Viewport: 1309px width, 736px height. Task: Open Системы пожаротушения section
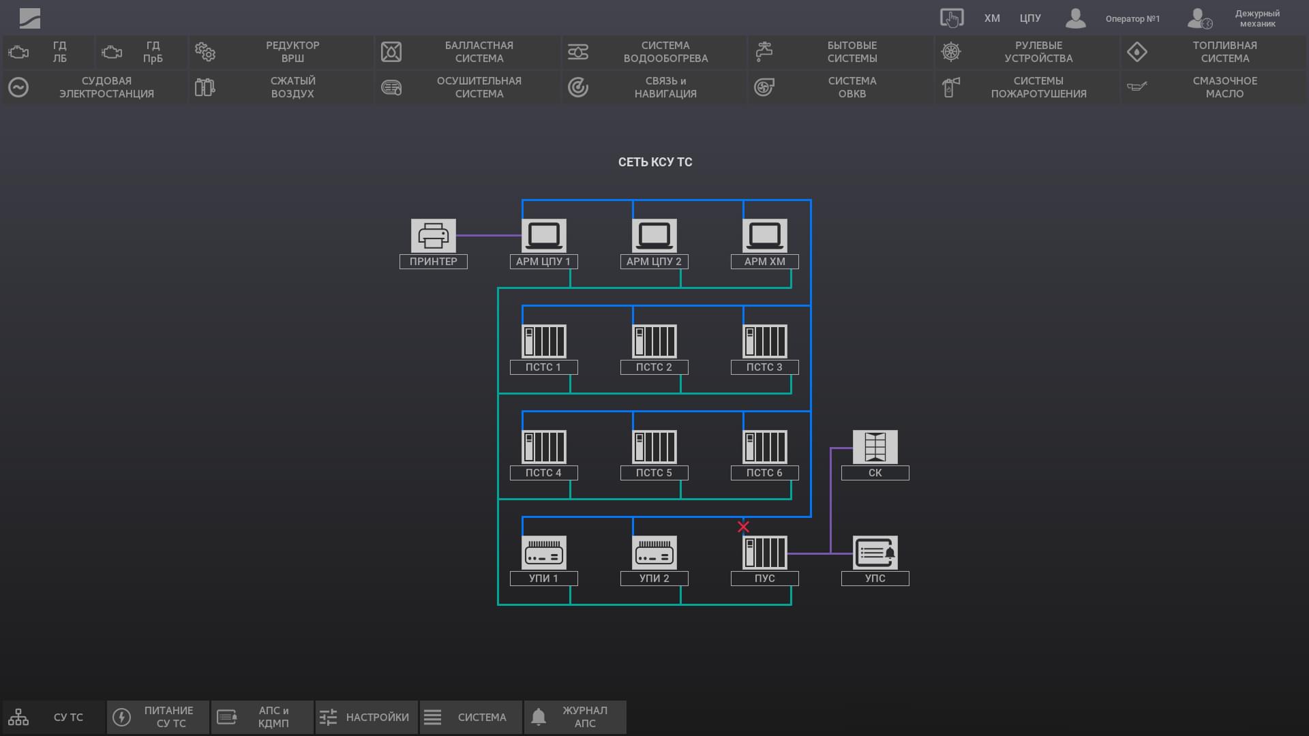[1027, 87]
